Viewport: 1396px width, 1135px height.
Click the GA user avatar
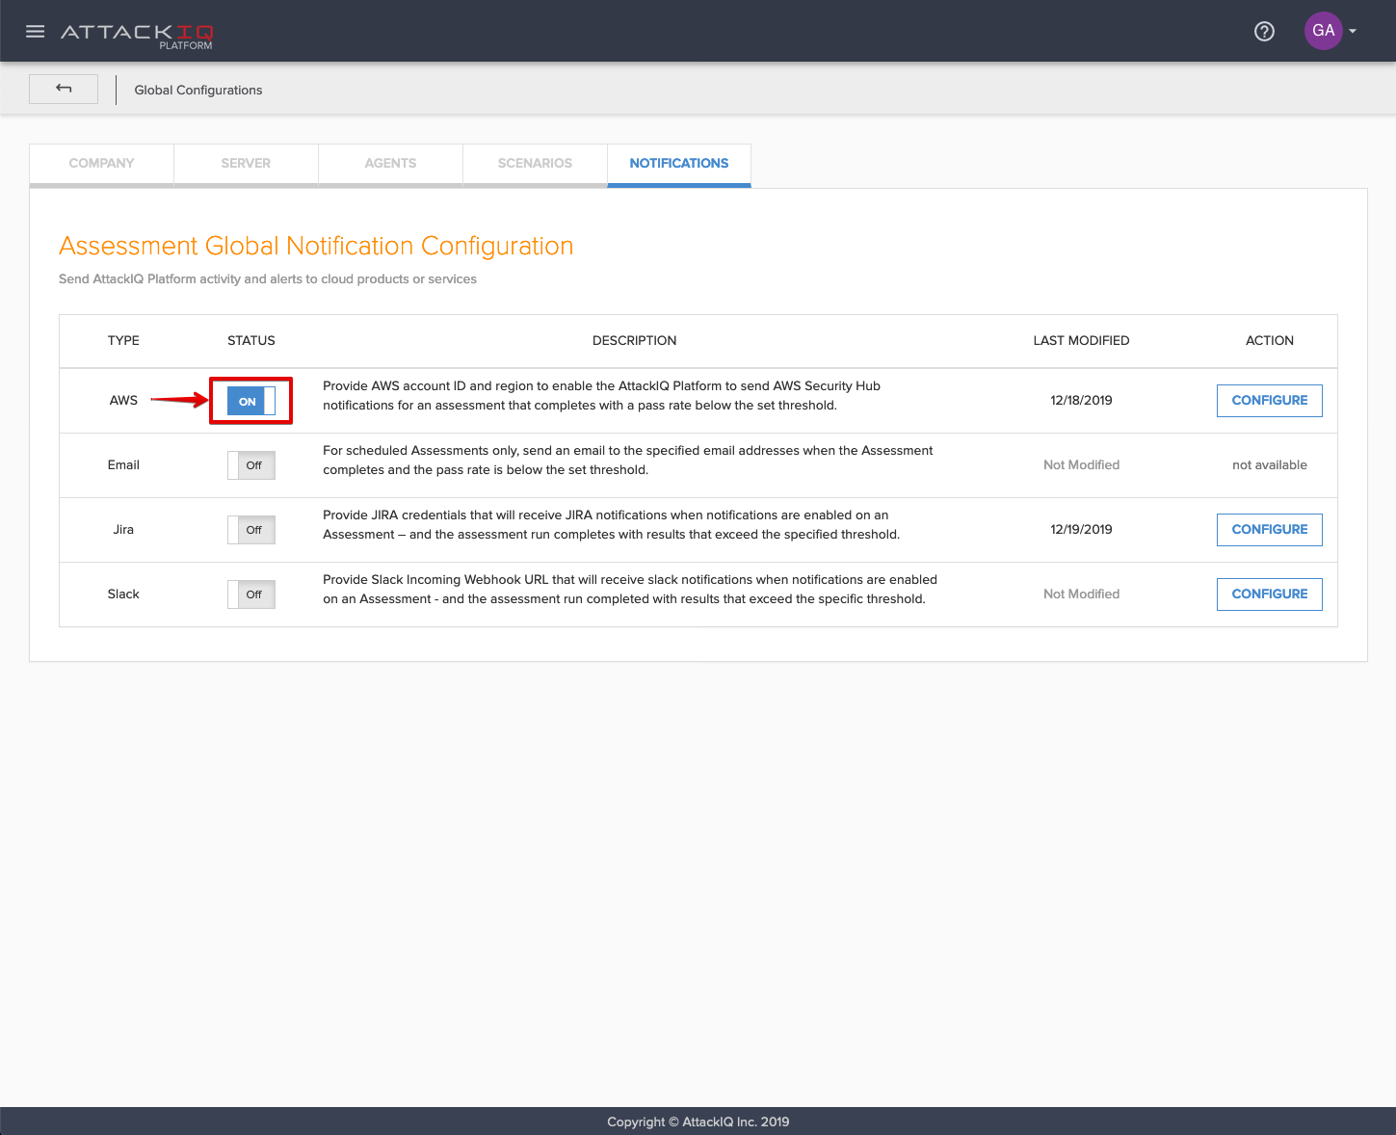coord(1323,31)
